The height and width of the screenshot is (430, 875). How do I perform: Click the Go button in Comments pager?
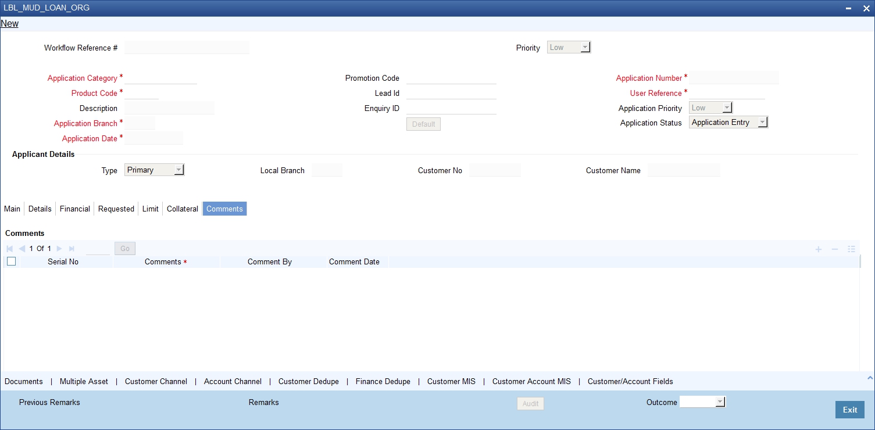click(125, 249)
